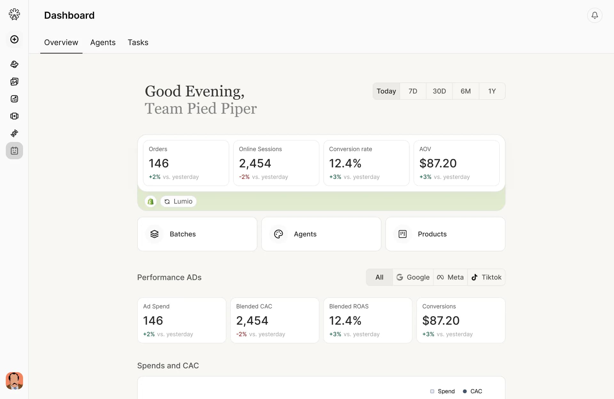
Task: Open notifications bell
Action: (594, 15)
